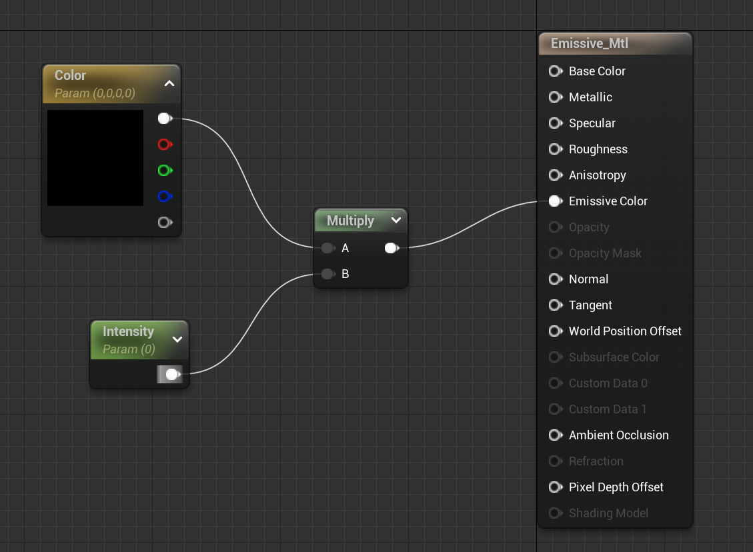753x552 pixels.
Task: Select the Intensity node title
Action: pyautogui.click(x=128, y=331)
